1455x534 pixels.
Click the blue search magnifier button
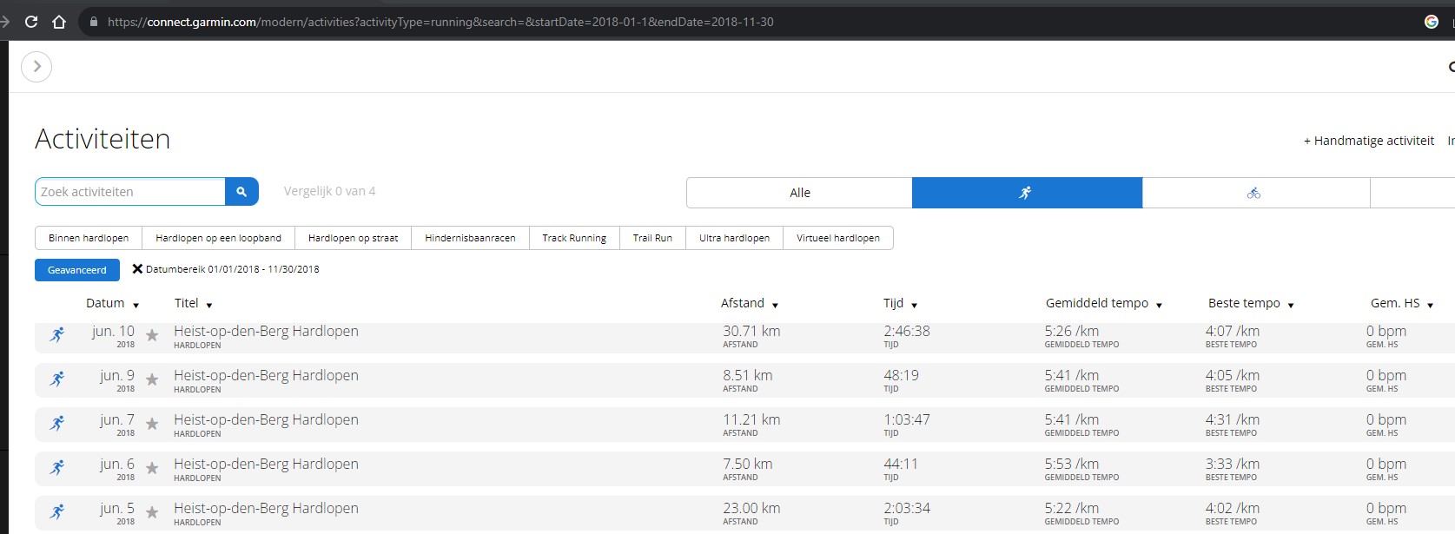tap(241, 192)
